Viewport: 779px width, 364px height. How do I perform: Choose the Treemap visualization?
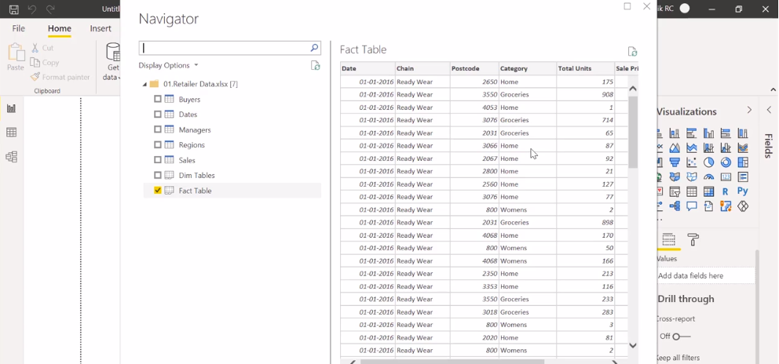[743, 162]
